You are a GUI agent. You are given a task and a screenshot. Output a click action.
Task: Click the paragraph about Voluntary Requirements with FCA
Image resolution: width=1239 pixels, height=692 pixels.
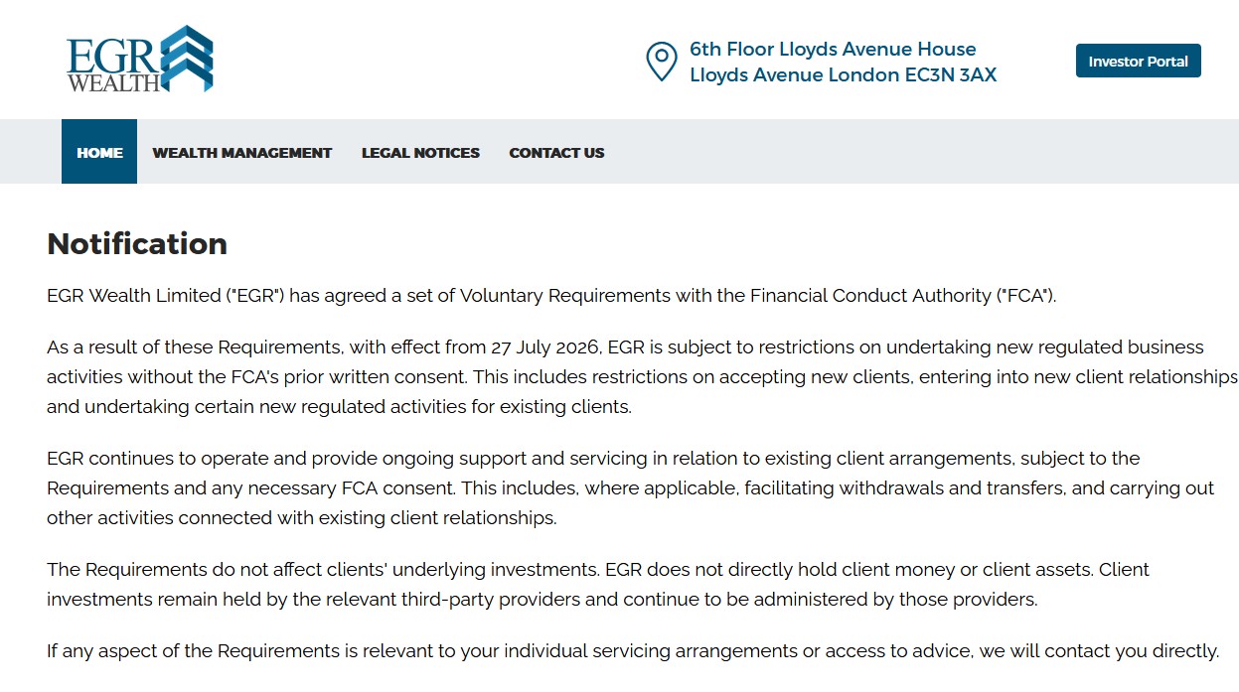(551, 295)
